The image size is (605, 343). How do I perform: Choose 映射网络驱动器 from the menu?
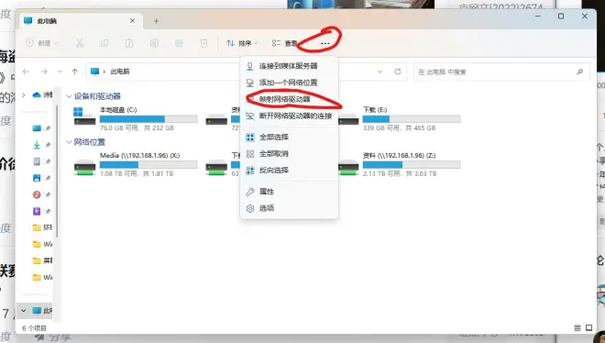point(289,99)
